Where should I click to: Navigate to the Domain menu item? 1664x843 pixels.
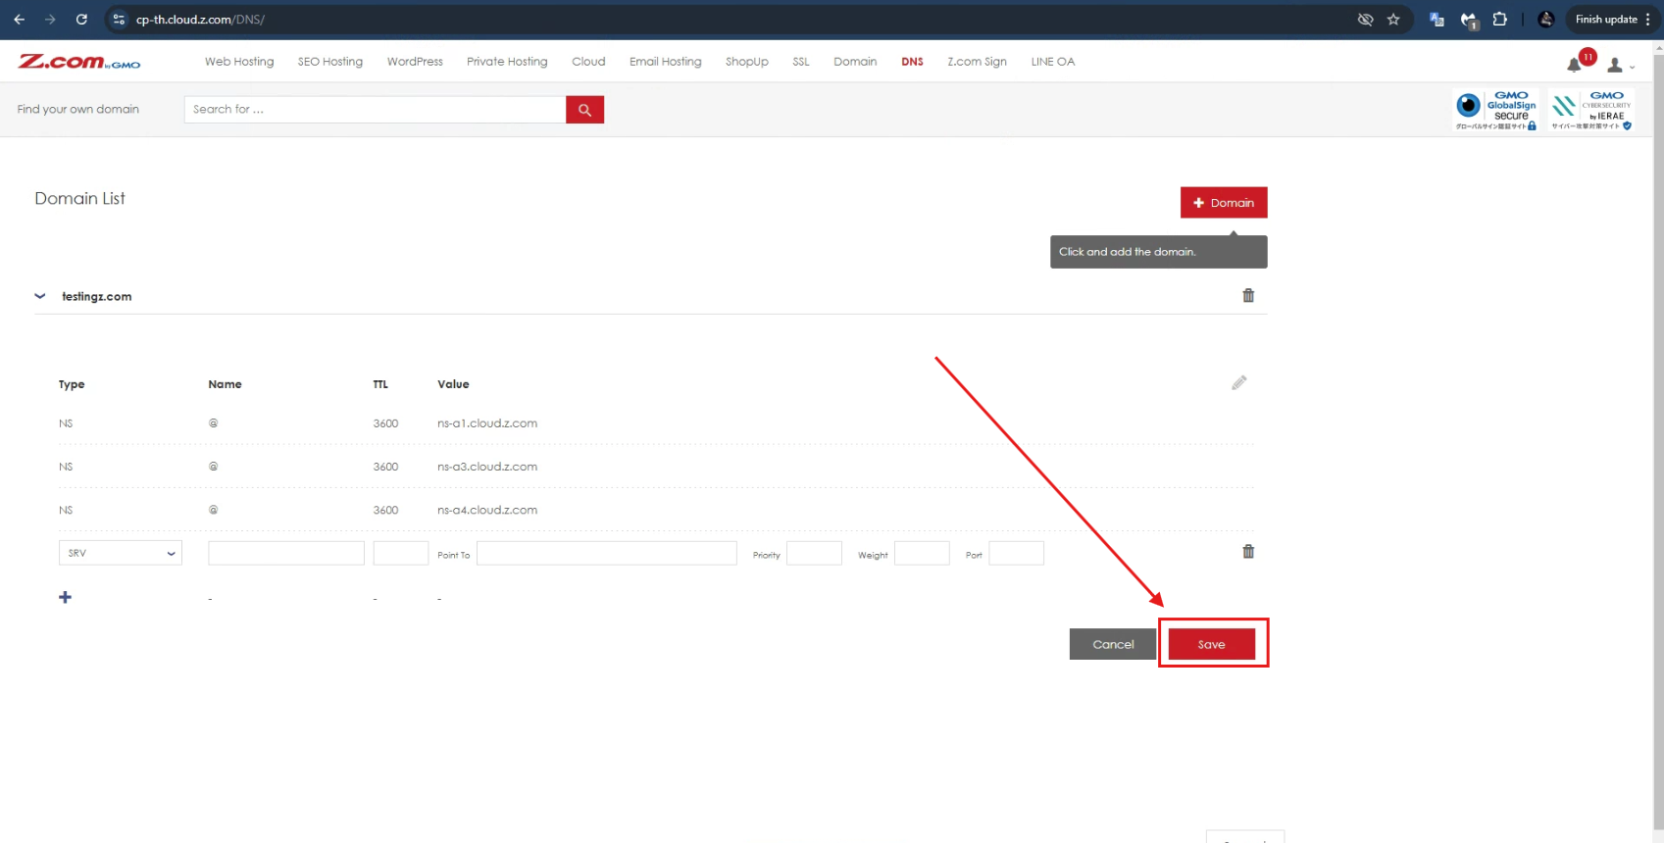855,62
